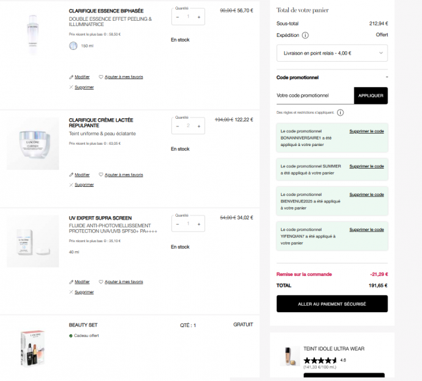Remove the BONANNIVERSAIRE1 promo code

(367, 131)
